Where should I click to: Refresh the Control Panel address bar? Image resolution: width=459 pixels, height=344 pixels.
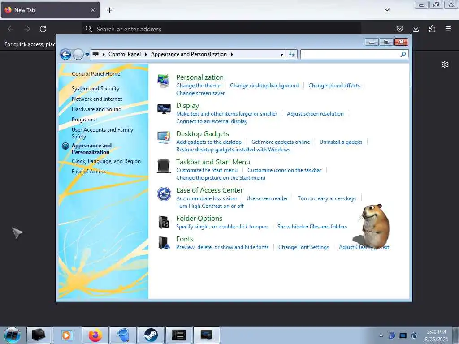tap(292, 54)
